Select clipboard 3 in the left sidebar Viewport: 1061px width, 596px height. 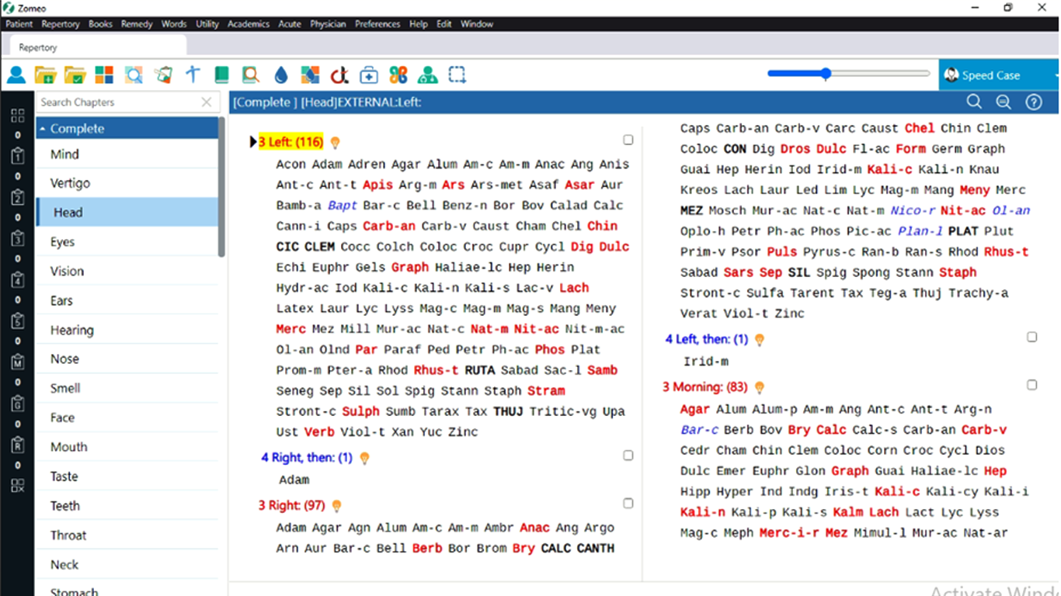pyautogui.click(x=17, y=239)
